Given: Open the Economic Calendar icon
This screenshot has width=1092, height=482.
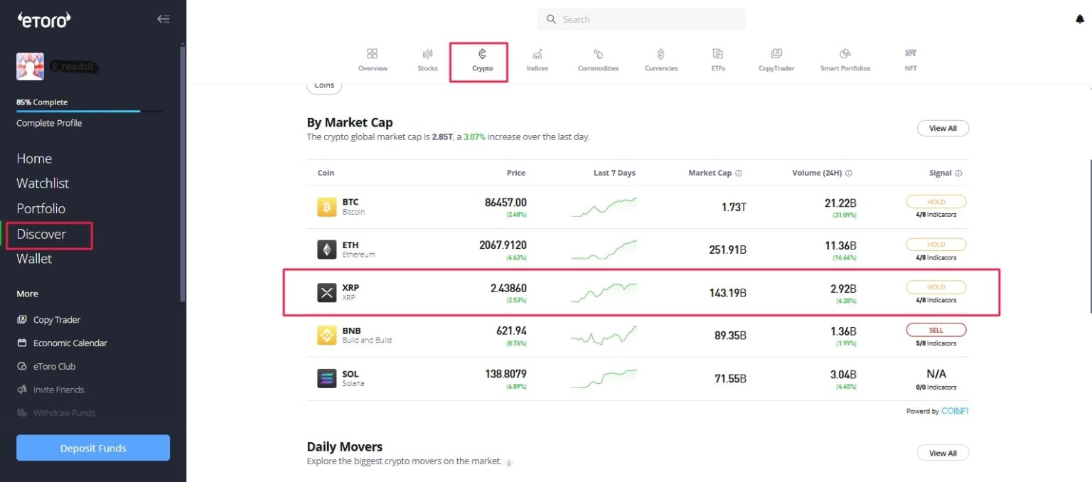Looking at the screenshot, I should coord(21,343).
